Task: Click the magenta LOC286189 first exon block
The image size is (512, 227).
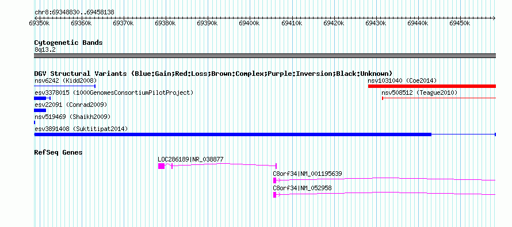Action: [161, 166]
